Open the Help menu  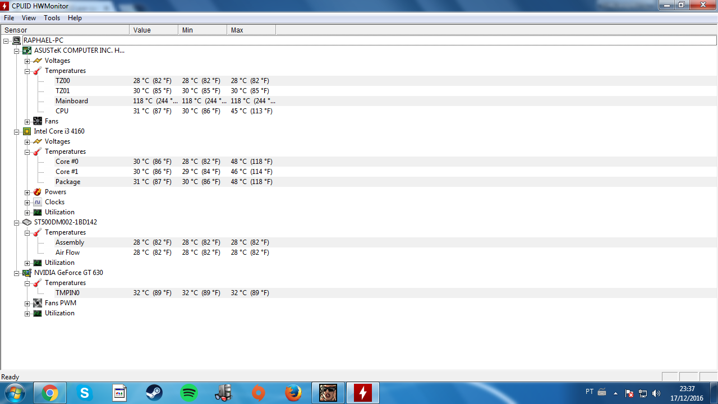click(75, 18)
